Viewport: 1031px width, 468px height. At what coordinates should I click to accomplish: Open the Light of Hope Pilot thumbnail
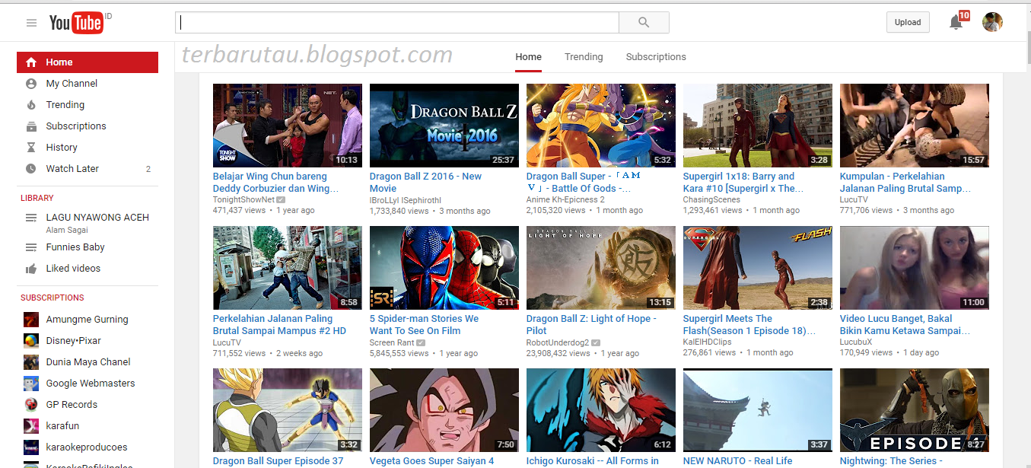click(x=601, y=268)
